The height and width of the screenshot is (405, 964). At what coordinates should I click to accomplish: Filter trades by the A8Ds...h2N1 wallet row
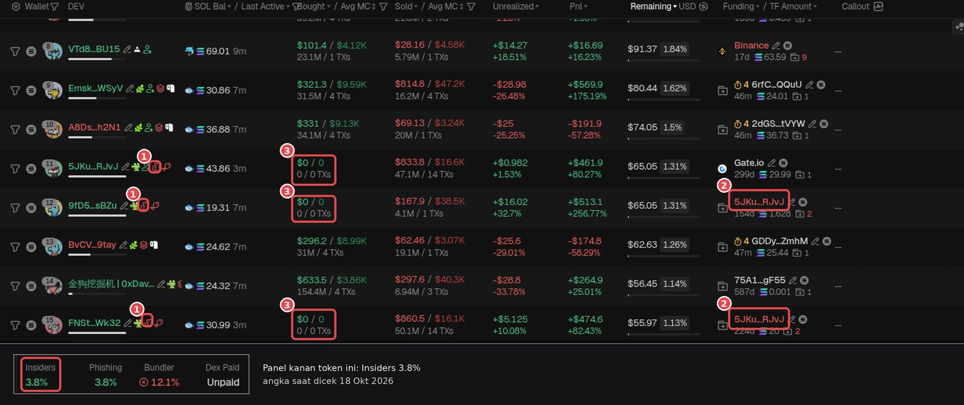pos(15,130)
